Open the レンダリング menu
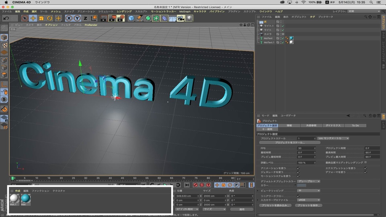Screen dimensions: 386x217 124,12
